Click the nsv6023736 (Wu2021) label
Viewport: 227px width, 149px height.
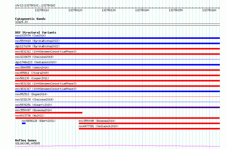30,115
